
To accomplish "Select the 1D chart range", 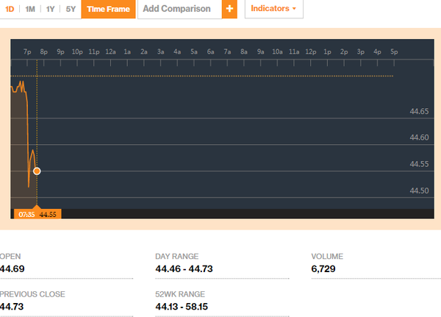I will click(10, 10).
